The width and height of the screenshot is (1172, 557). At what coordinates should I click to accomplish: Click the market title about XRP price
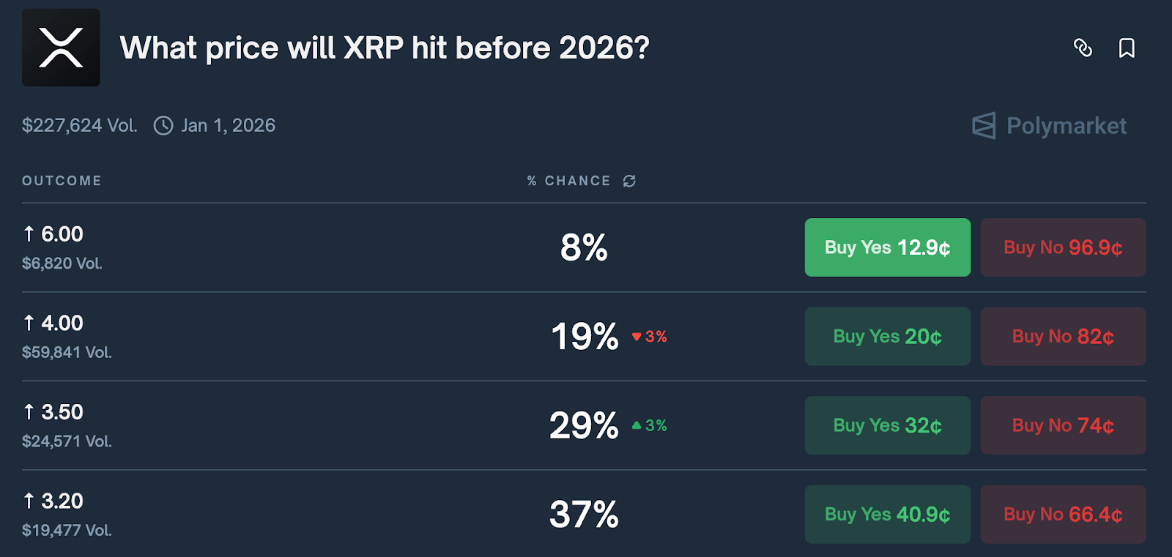385,48
